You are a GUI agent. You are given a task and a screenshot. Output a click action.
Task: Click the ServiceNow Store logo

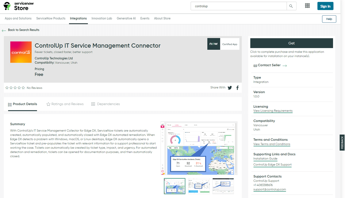tap(19, 6)
